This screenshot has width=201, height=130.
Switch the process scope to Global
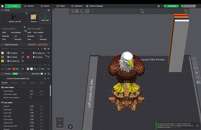(x=15, y=74)
